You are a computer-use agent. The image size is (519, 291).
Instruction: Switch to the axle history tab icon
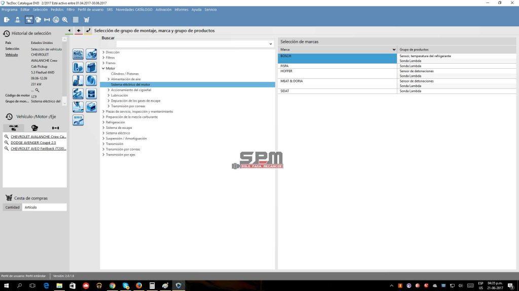[x=55, y=128]
